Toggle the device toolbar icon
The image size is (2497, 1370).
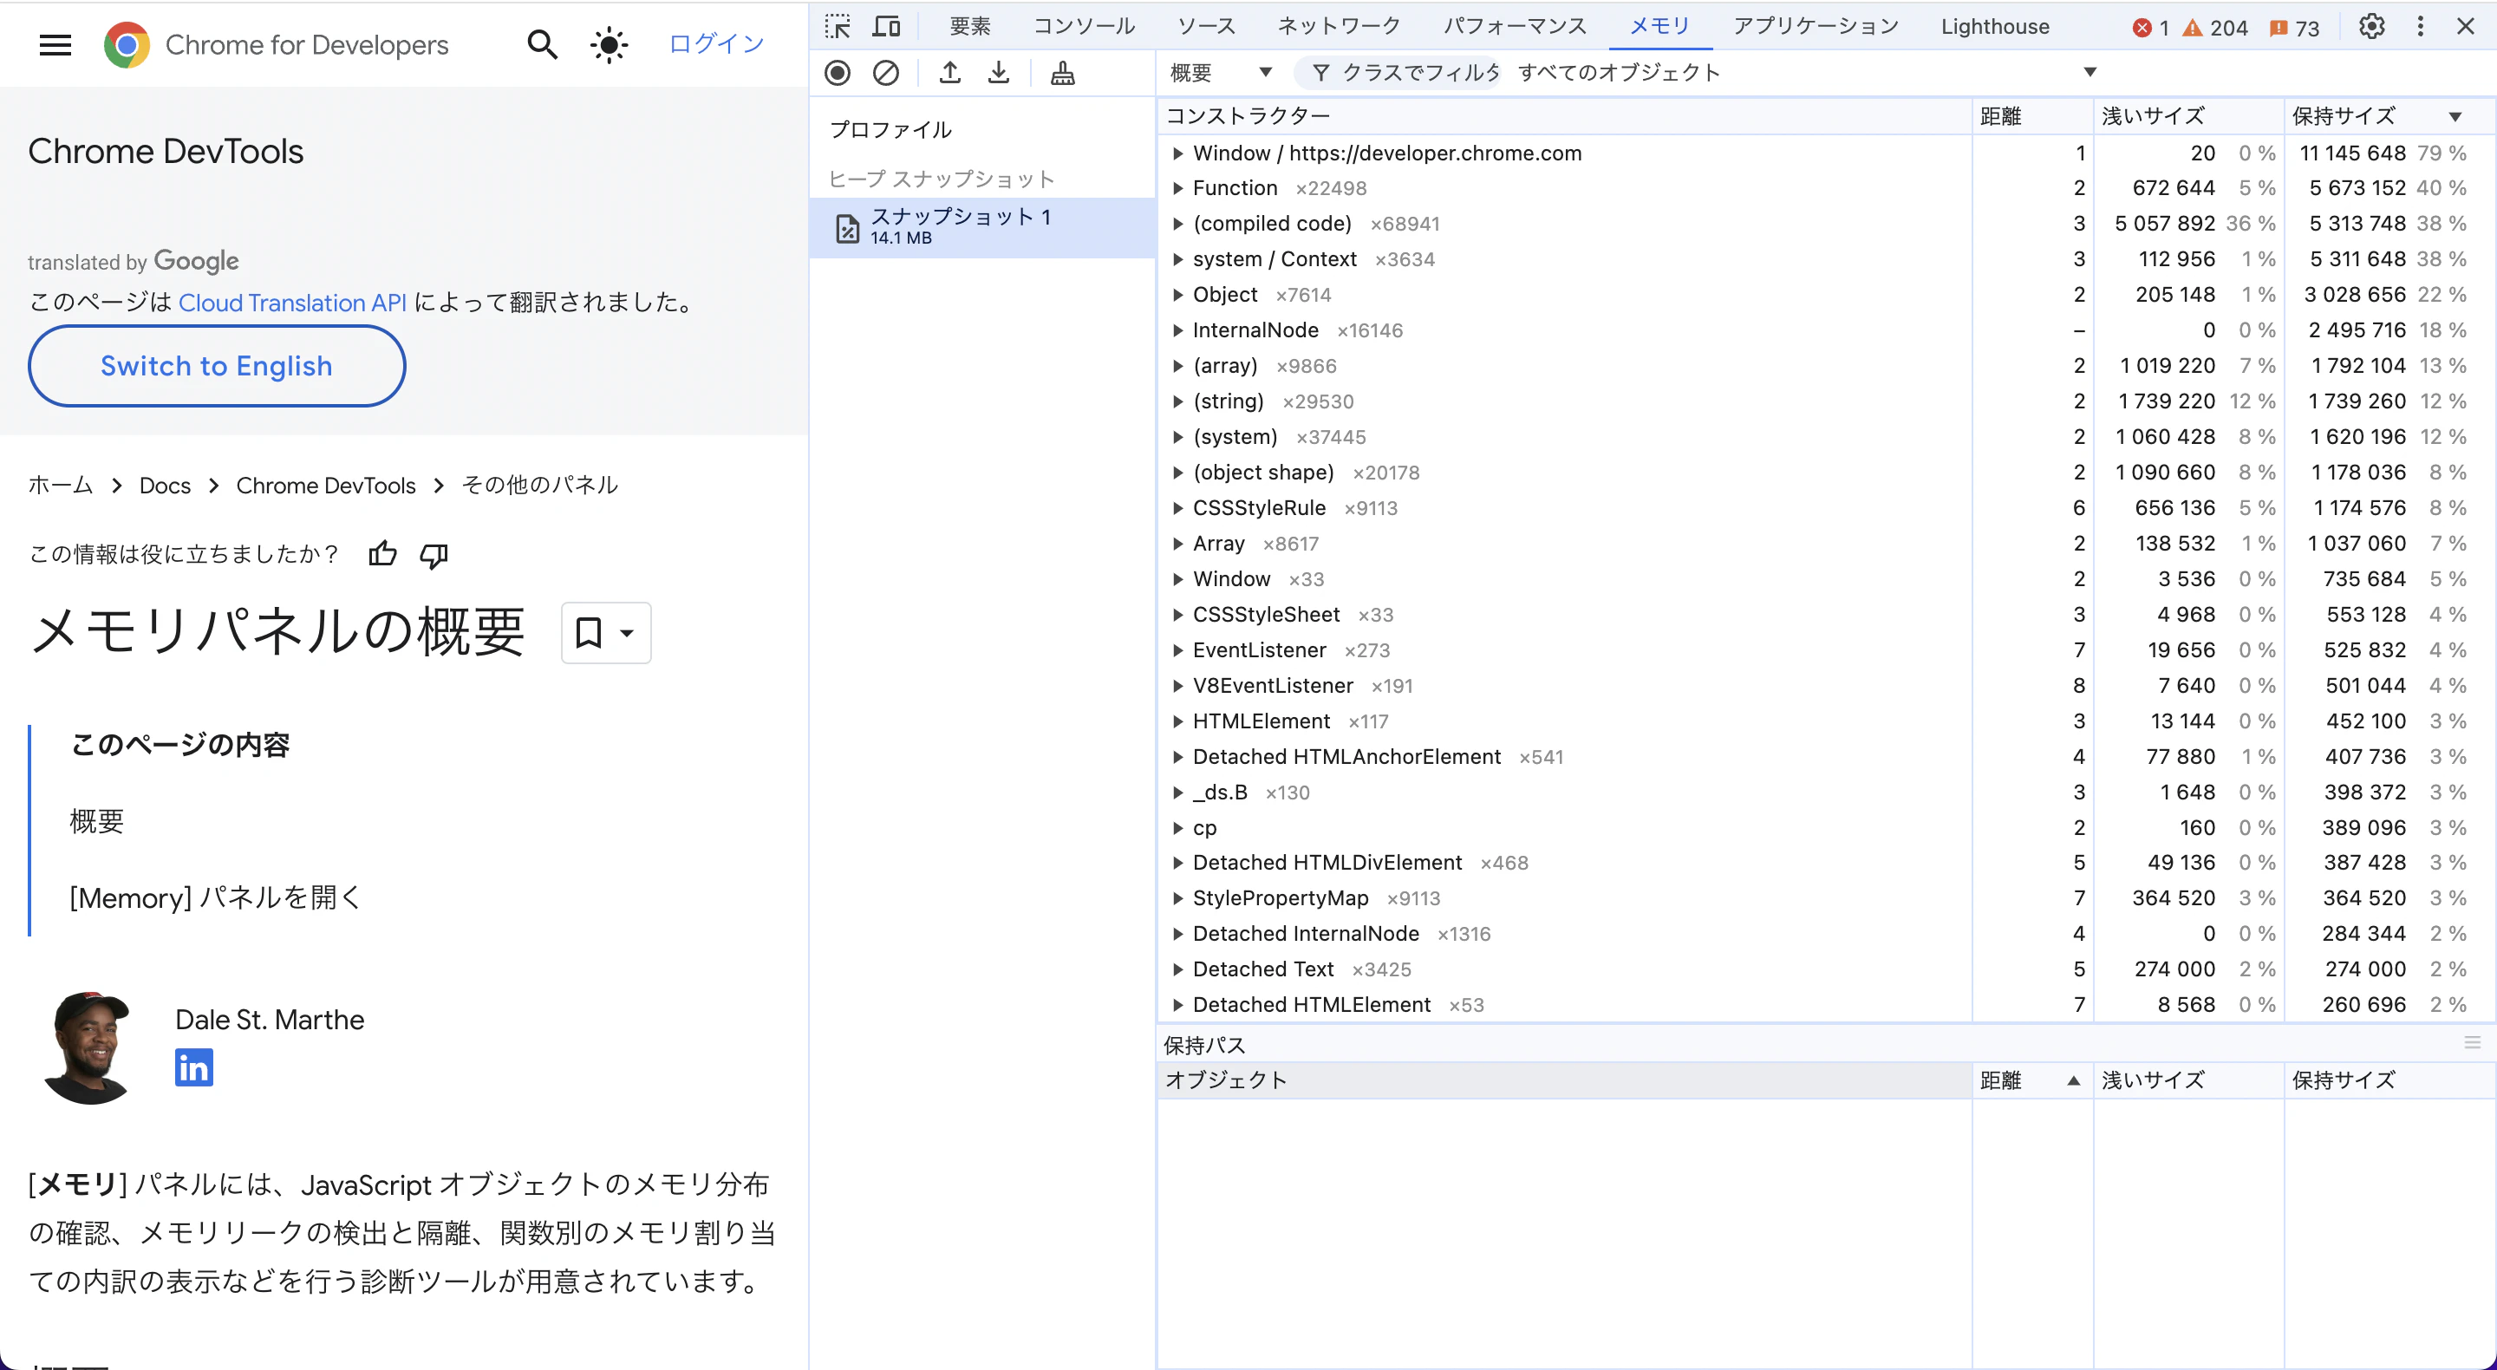pyautogui.click(x=886, y=26)
